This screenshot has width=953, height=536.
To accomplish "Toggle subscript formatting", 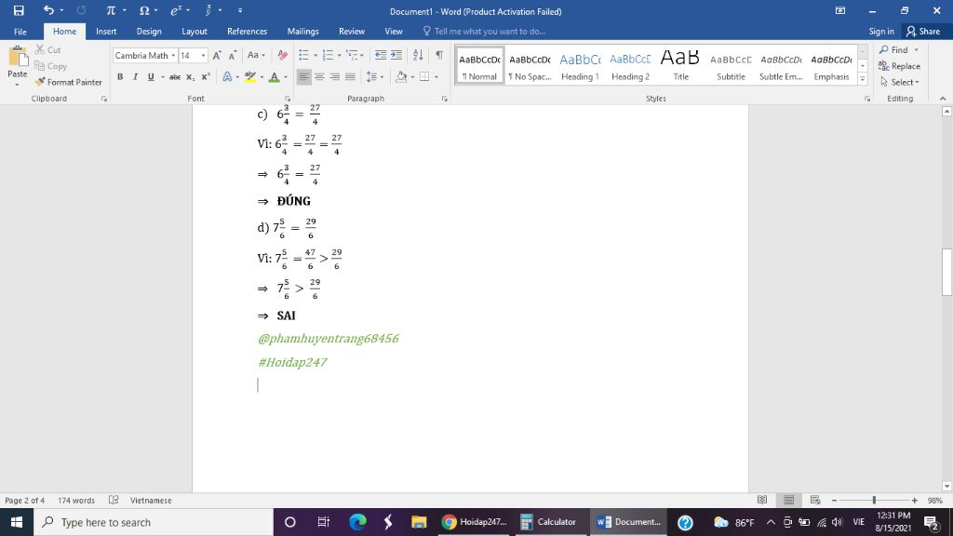I will click(x=190, y=76).
